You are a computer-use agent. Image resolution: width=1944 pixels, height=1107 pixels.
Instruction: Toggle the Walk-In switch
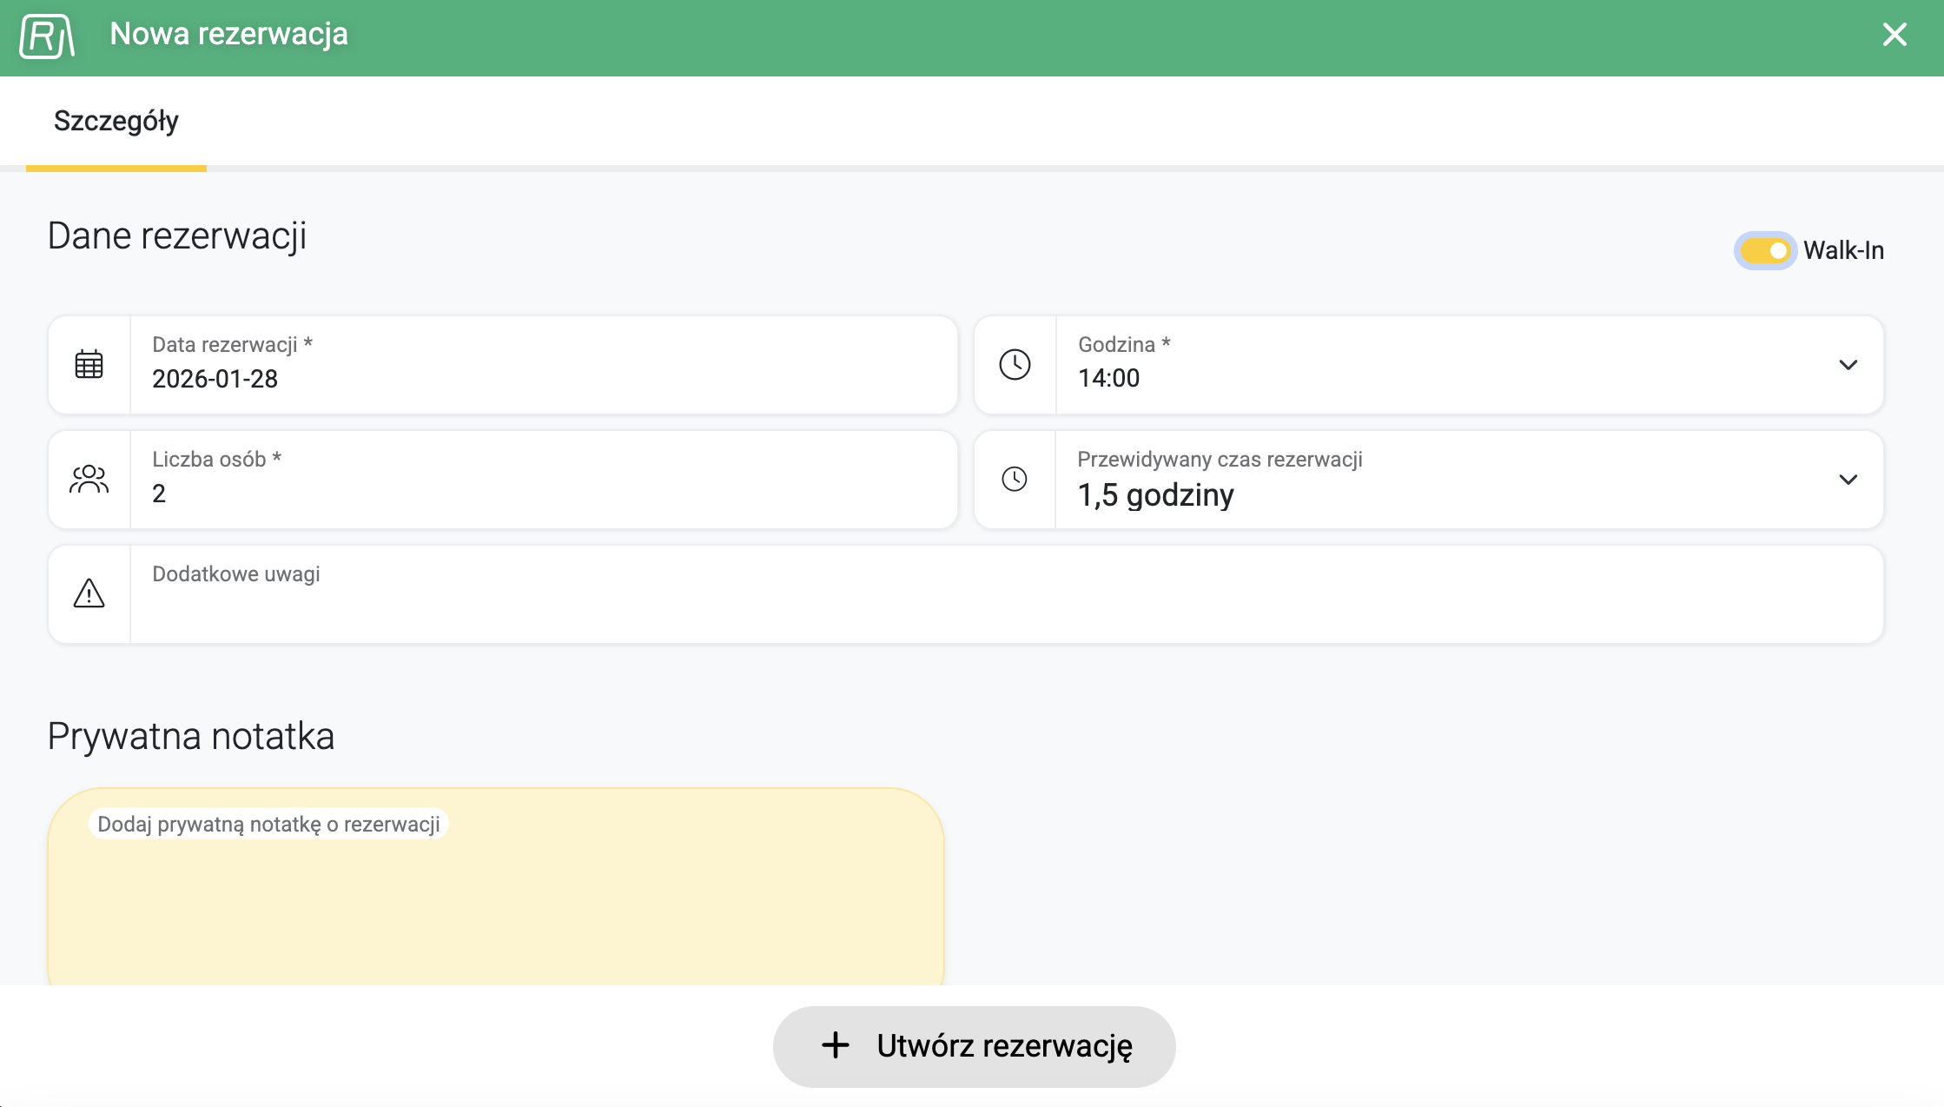tap(1765, 251)
